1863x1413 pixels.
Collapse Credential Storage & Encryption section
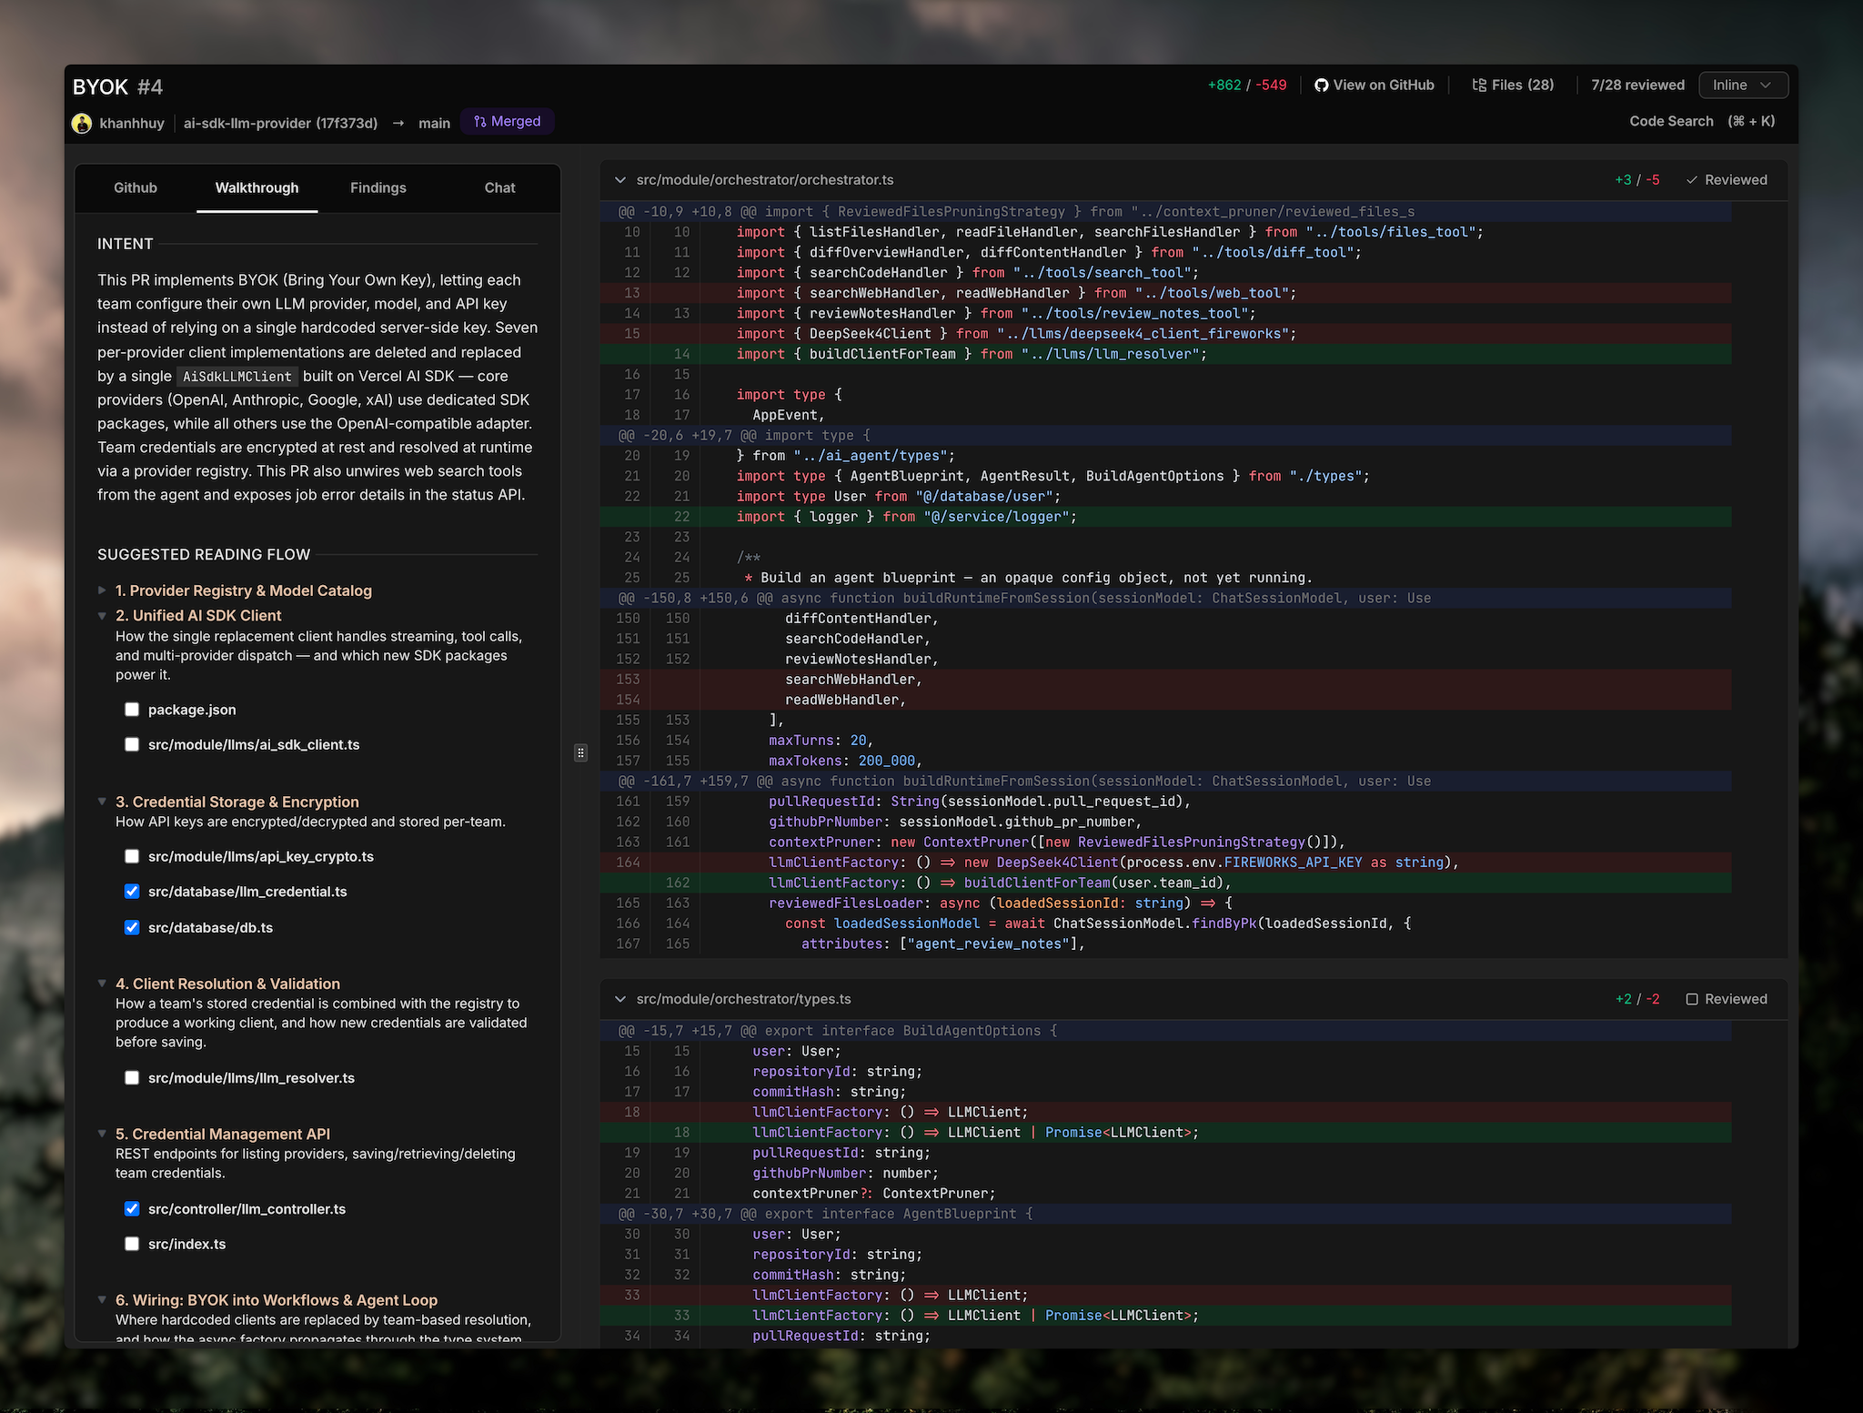[x=103, y=802]
